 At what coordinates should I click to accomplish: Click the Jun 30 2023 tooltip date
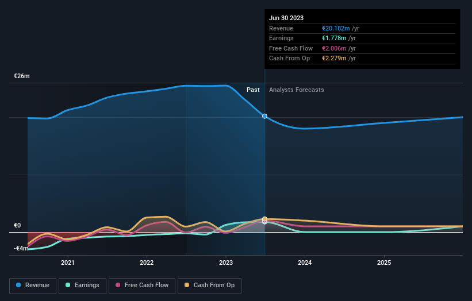[286, 18]
